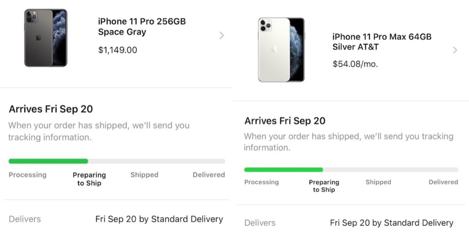Select Processing step in Space Gray order

point(27,175)
